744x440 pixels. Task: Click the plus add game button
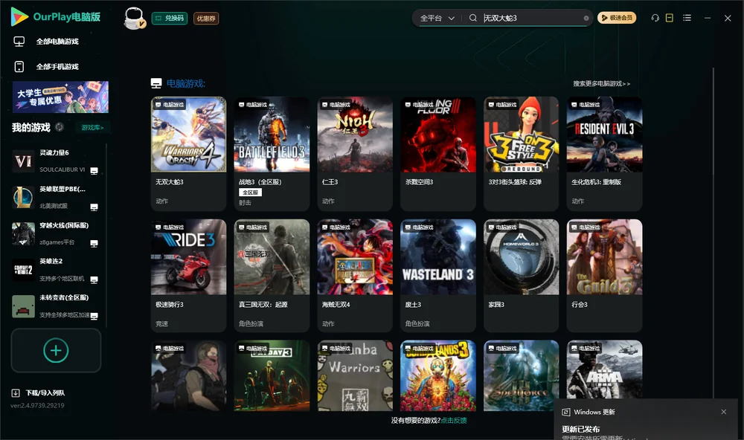(x=56, y=350)
